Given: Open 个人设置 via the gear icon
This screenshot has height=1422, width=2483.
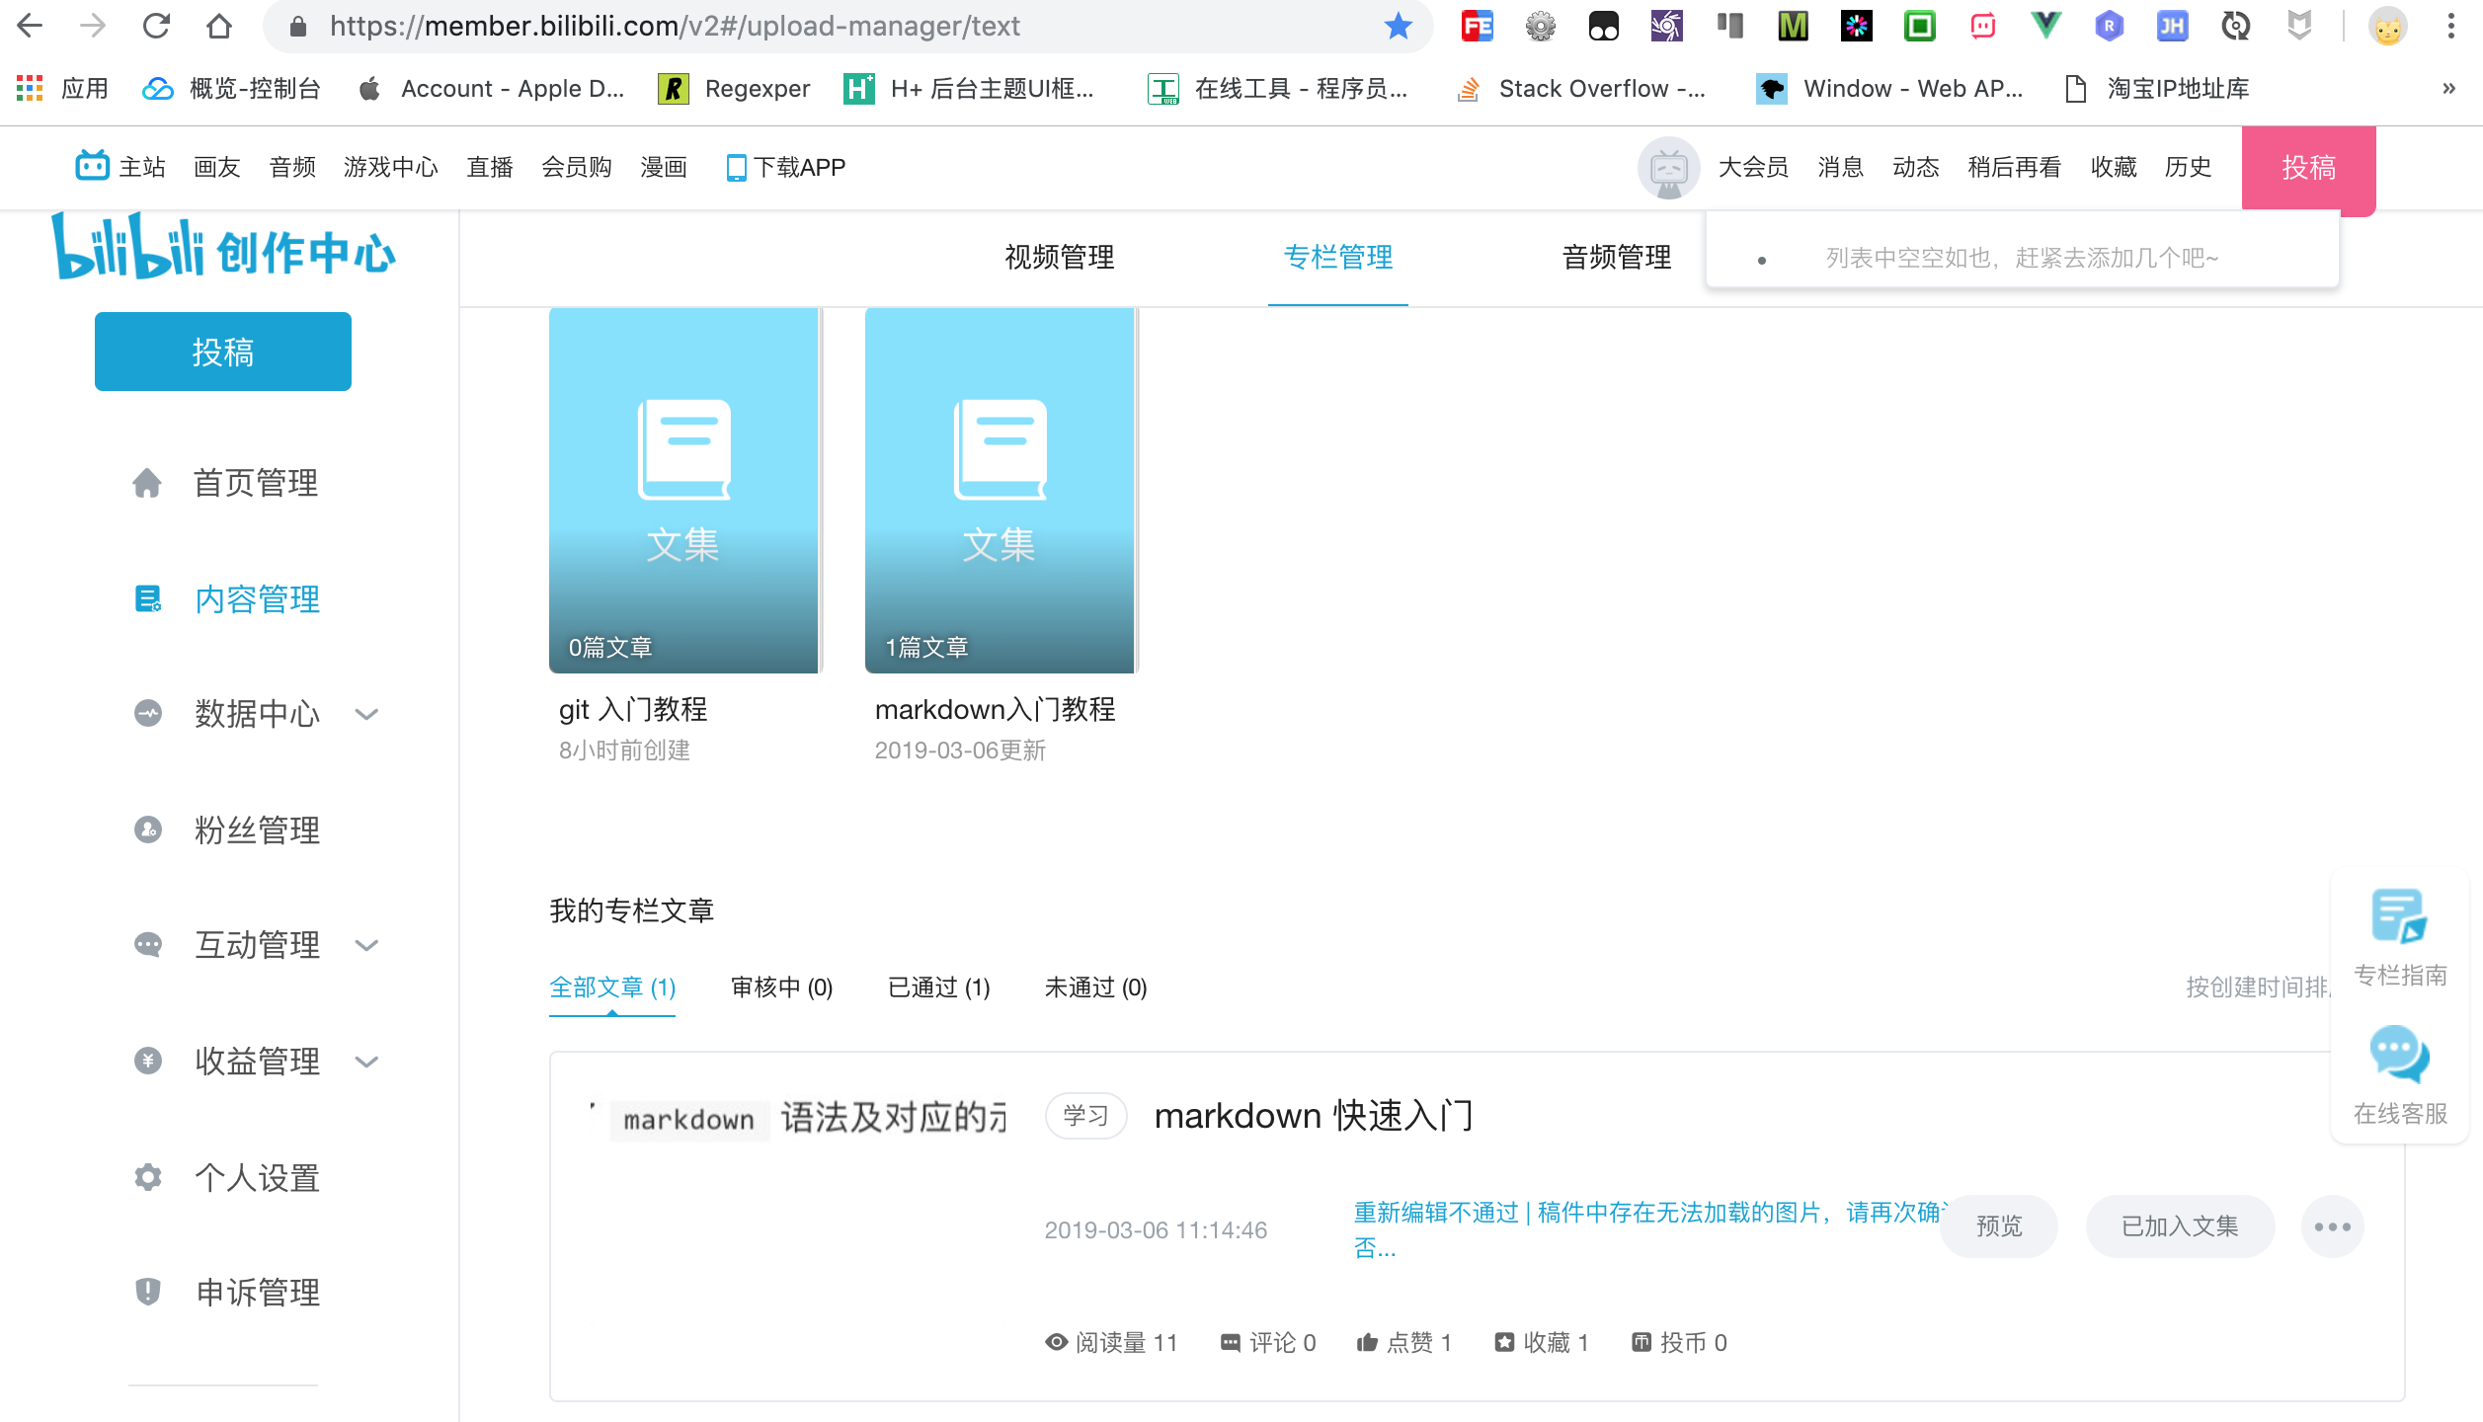Looking at the screenshot, I should point(148,1177).
